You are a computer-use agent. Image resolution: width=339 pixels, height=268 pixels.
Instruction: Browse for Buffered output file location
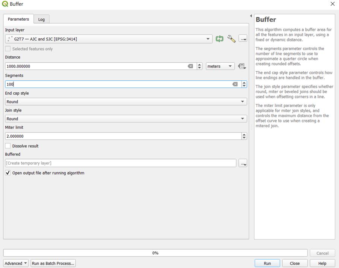(243, 163)
